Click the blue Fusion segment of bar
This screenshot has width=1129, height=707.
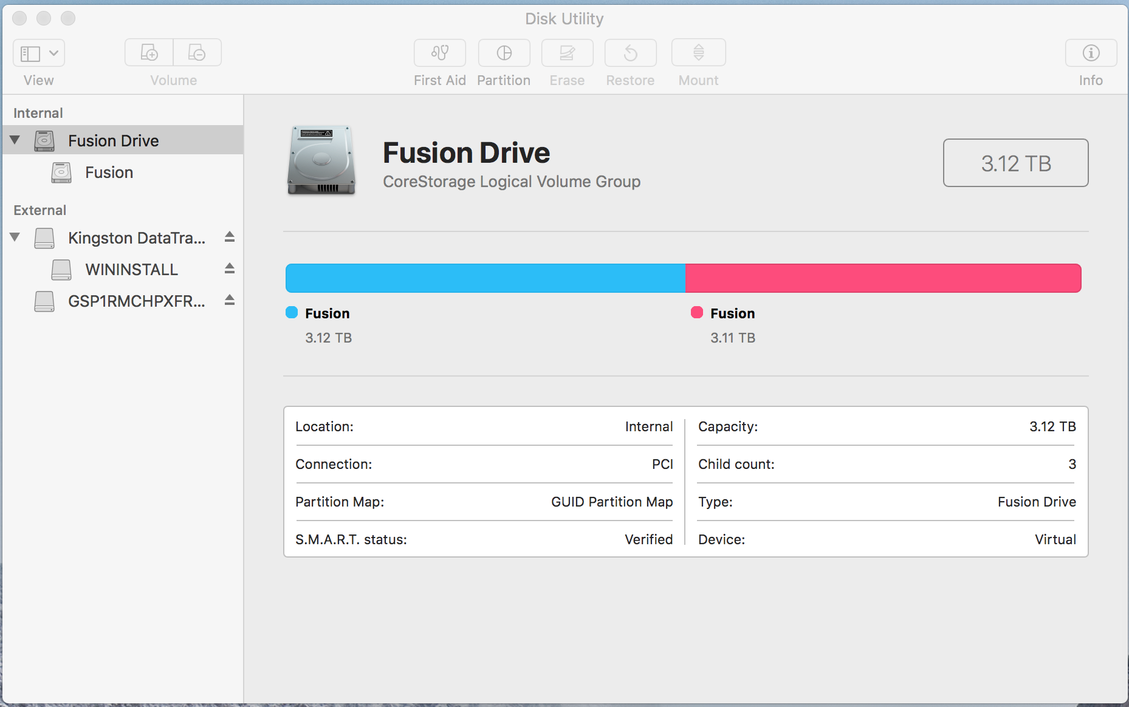(486, 278)
